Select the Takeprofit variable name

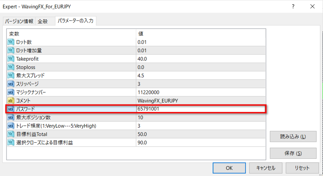[x=27, y=59]
